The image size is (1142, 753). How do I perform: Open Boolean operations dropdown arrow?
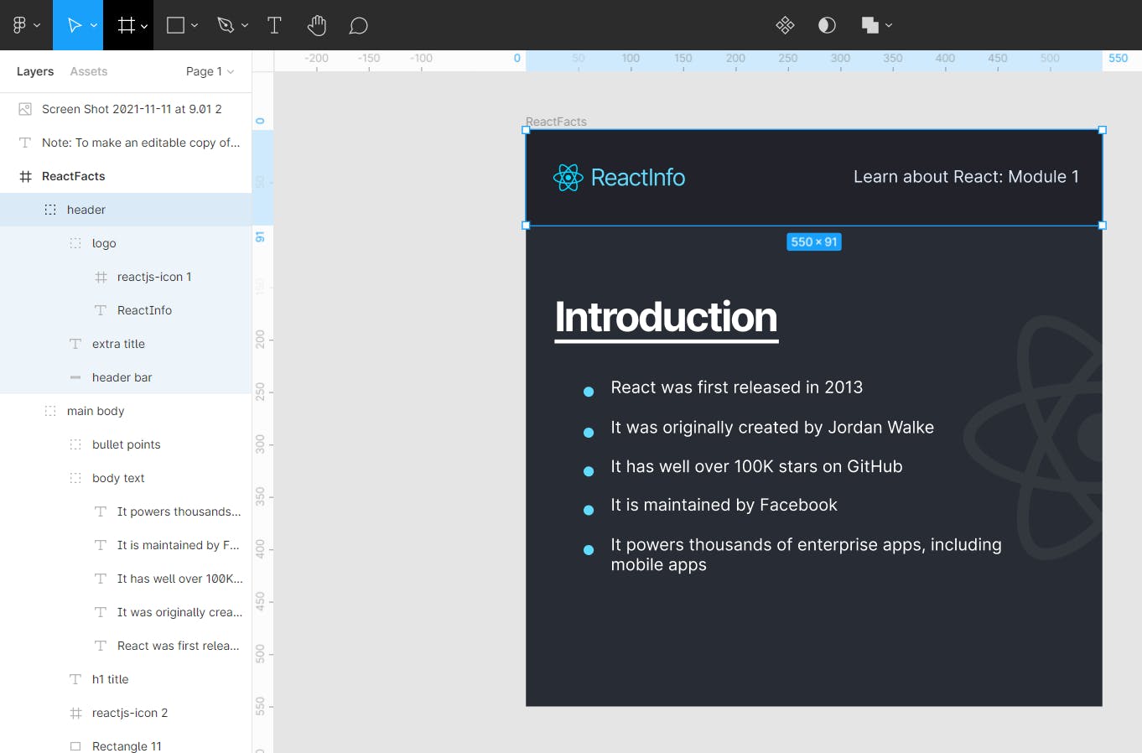point(889,26)
